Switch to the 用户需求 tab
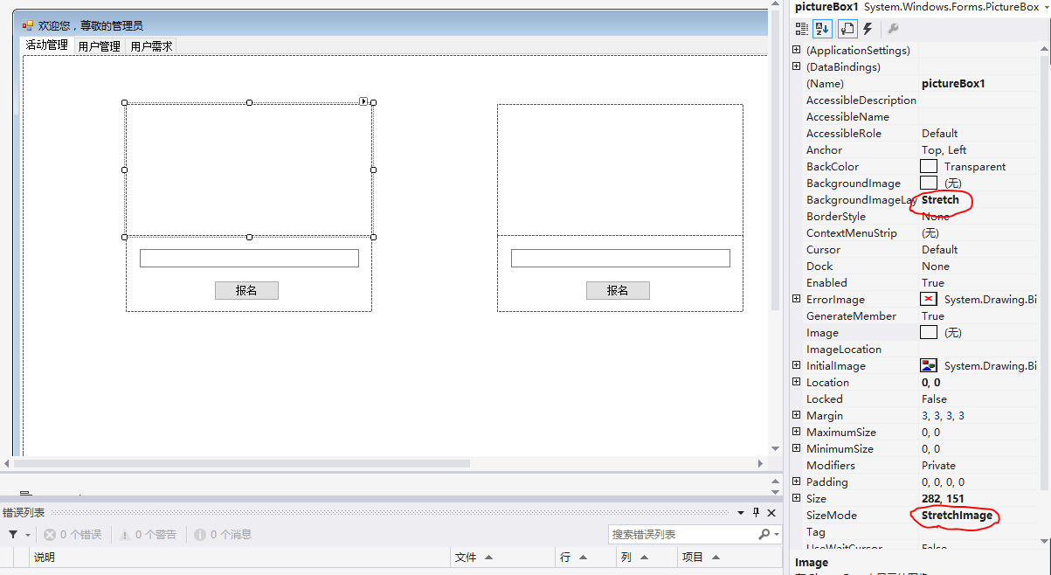The height and width of the screenshot is (575, 1051). (x=149, y=45)
